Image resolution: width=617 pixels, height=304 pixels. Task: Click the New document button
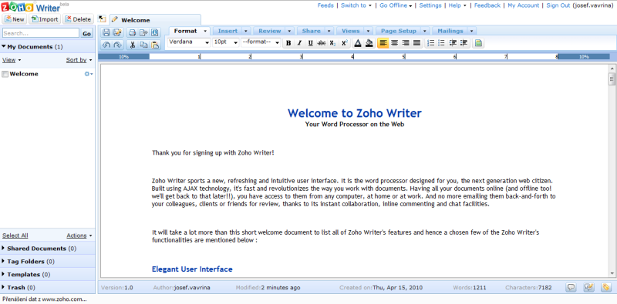point(15,18)
